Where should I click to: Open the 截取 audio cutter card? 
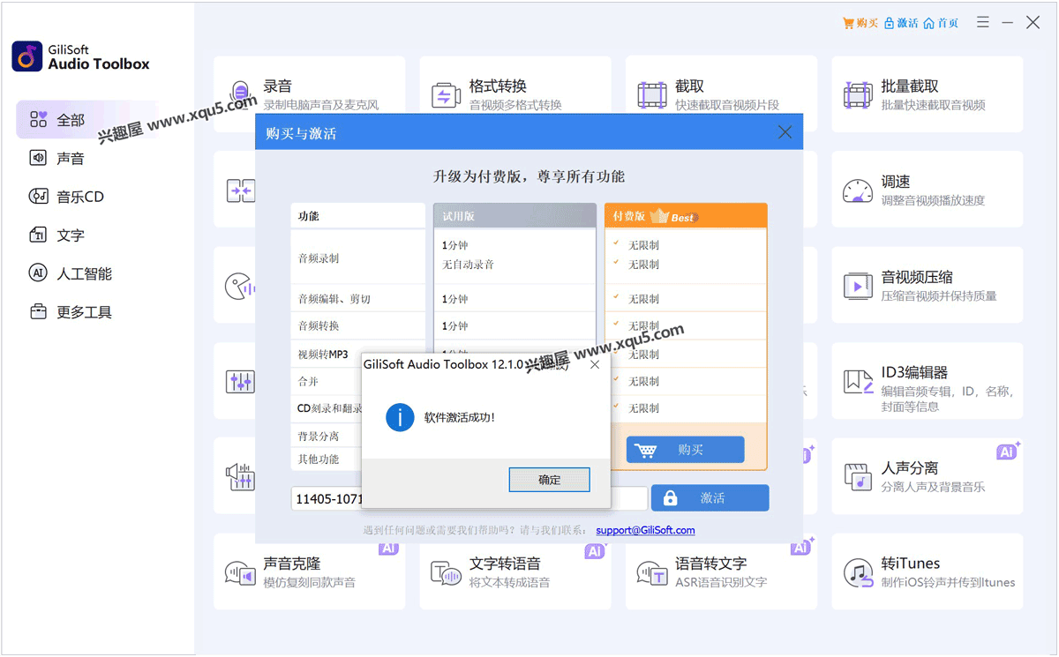(x=721, y=94)
